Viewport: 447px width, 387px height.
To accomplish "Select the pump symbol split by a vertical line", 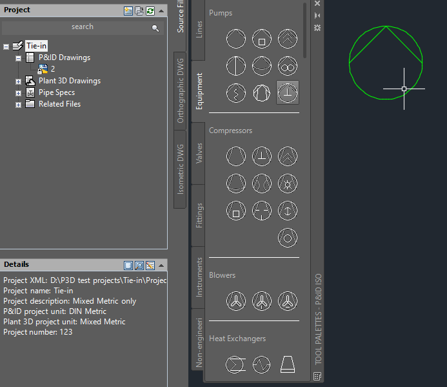I will 236,66.
